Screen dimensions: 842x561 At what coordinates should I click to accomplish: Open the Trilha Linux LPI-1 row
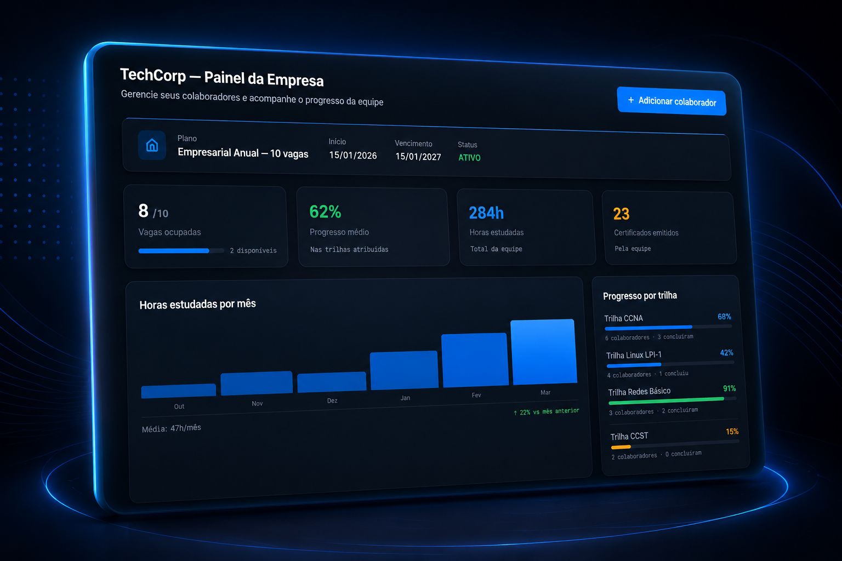670,363
